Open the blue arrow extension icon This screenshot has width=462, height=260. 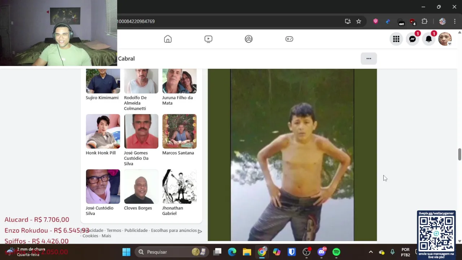[x=388, y=21]
